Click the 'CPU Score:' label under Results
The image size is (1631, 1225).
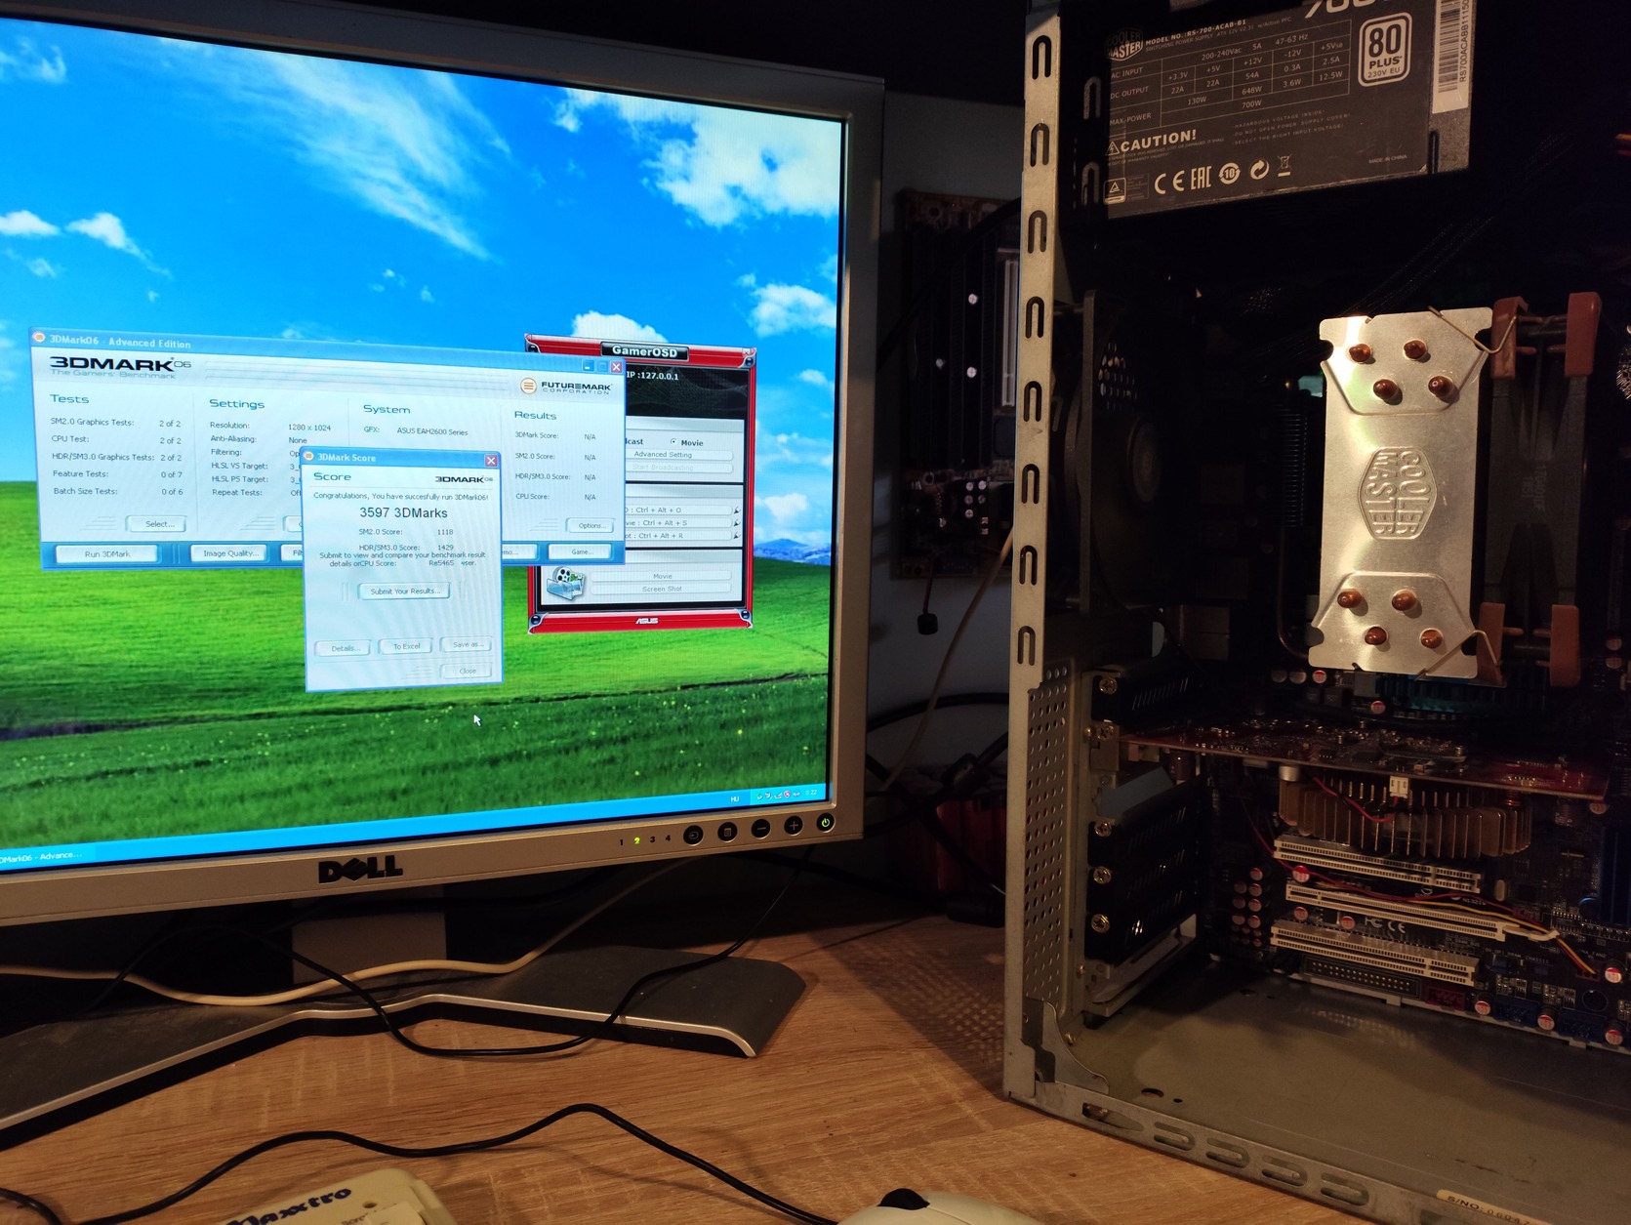pyautogui.click(x=532, y=496)
